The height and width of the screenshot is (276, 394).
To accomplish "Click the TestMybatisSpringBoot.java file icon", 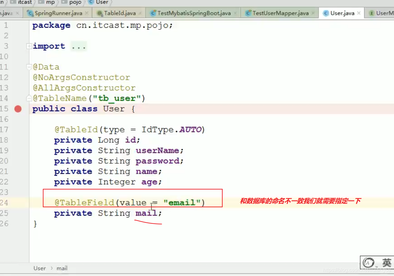I will [x=153, y=13].
